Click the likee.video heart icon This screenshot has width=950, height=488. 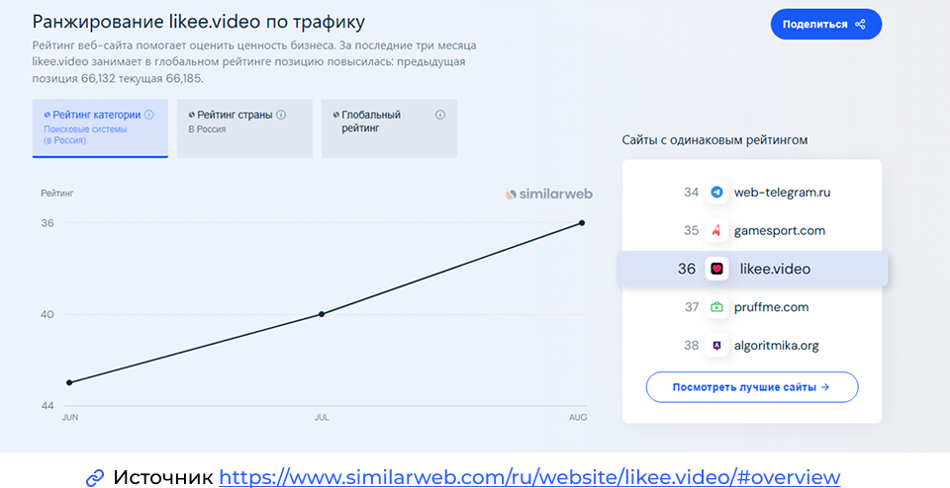pos(716,269)
